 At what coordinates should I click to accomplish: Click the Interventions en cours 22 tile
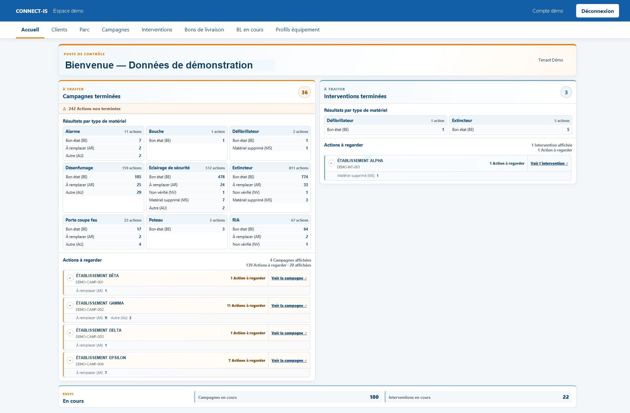pyautogui.click(x=479, y=397)
